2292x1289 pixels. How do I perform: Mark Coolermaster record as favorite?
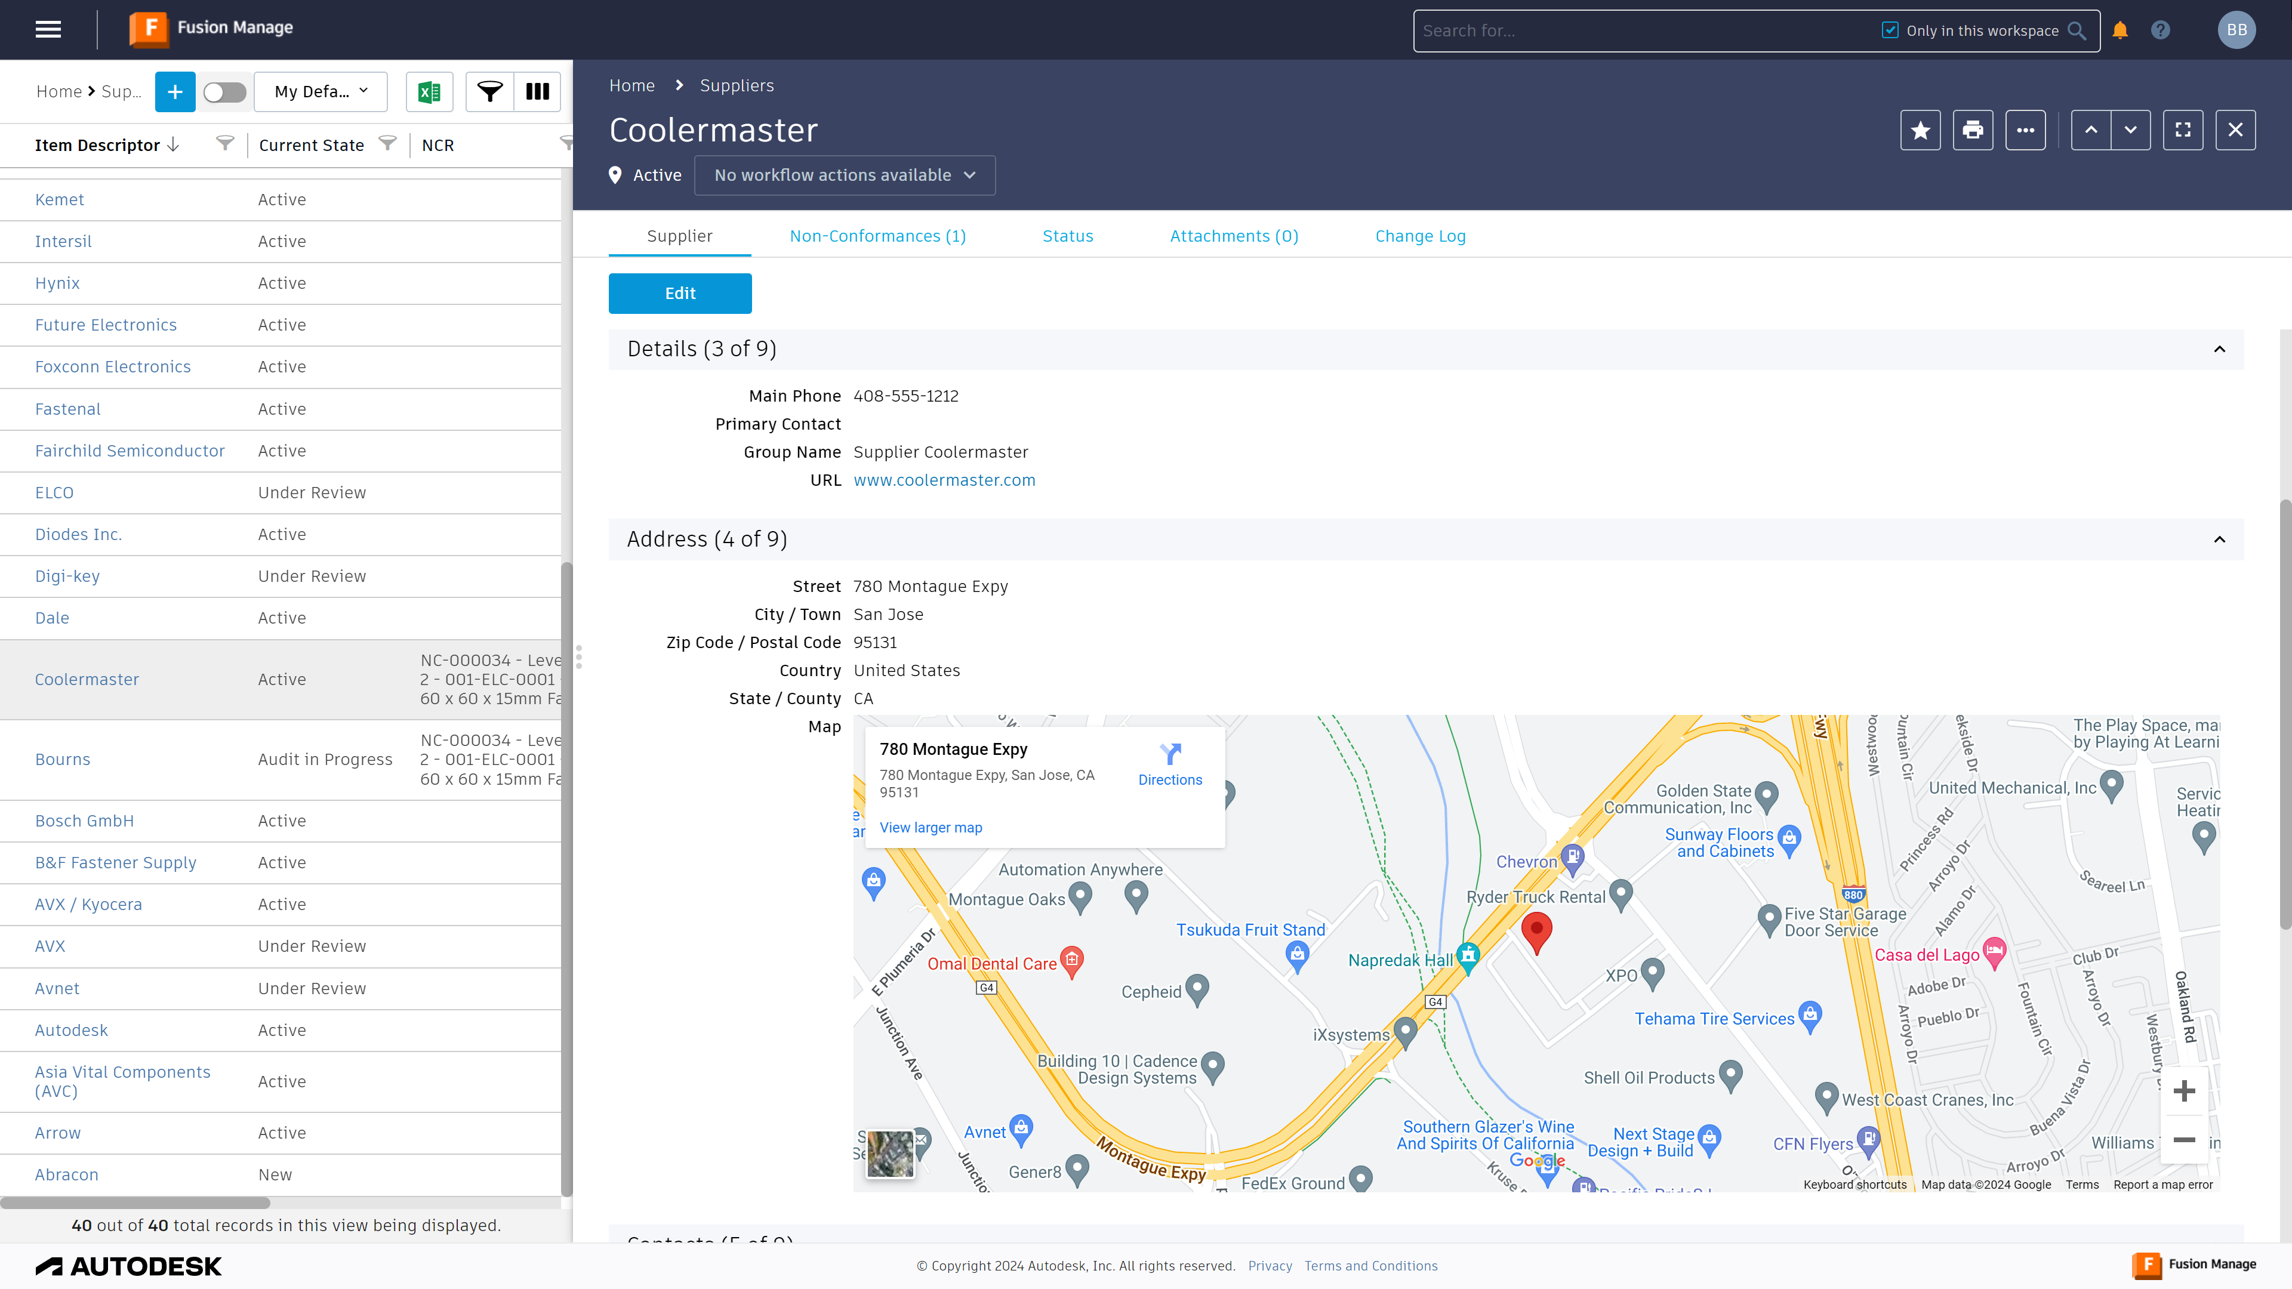[1920, 130]
